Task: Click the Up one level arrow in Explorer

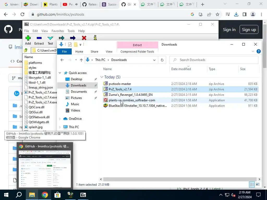Action: coord(81,60)
